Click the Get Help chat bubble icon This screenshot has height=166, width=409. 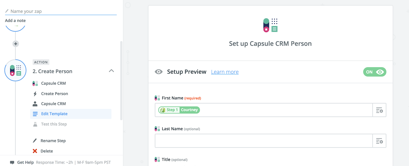point(12,162)
